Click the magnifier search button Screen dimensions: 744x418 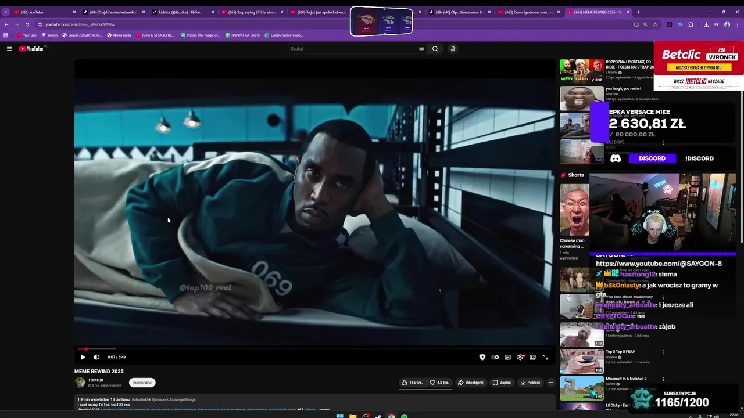[435, 49]
